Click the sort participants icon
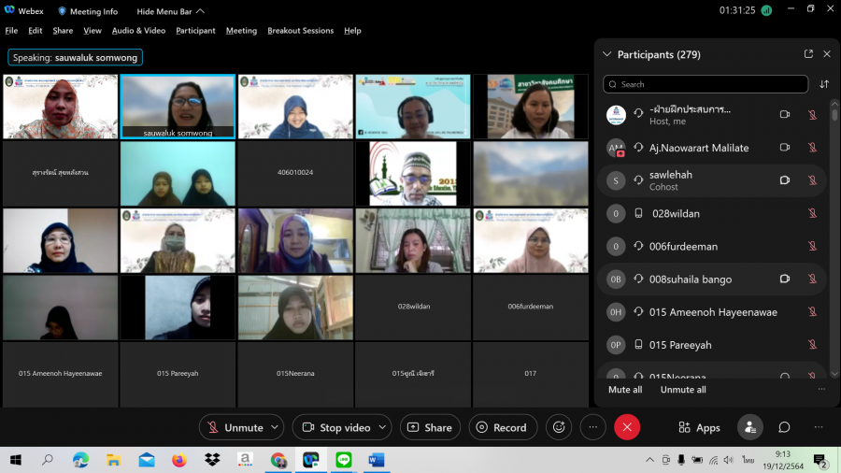Screen dimensions: 841x473 [x=824, y=84]
